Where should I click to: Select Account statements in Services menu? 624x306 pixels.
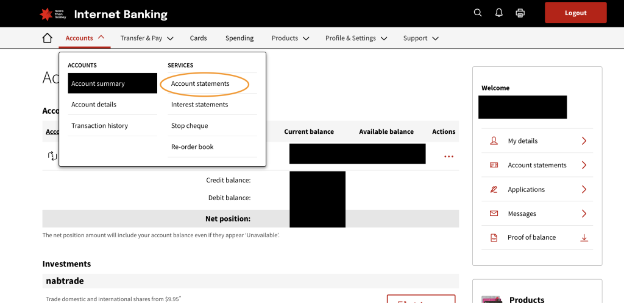click(x=200, y=83)
